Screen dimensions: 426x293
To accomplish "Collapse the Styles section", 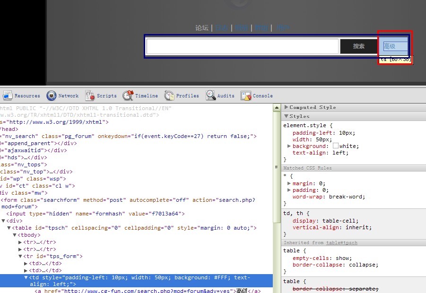I will (x=286, y=116).
